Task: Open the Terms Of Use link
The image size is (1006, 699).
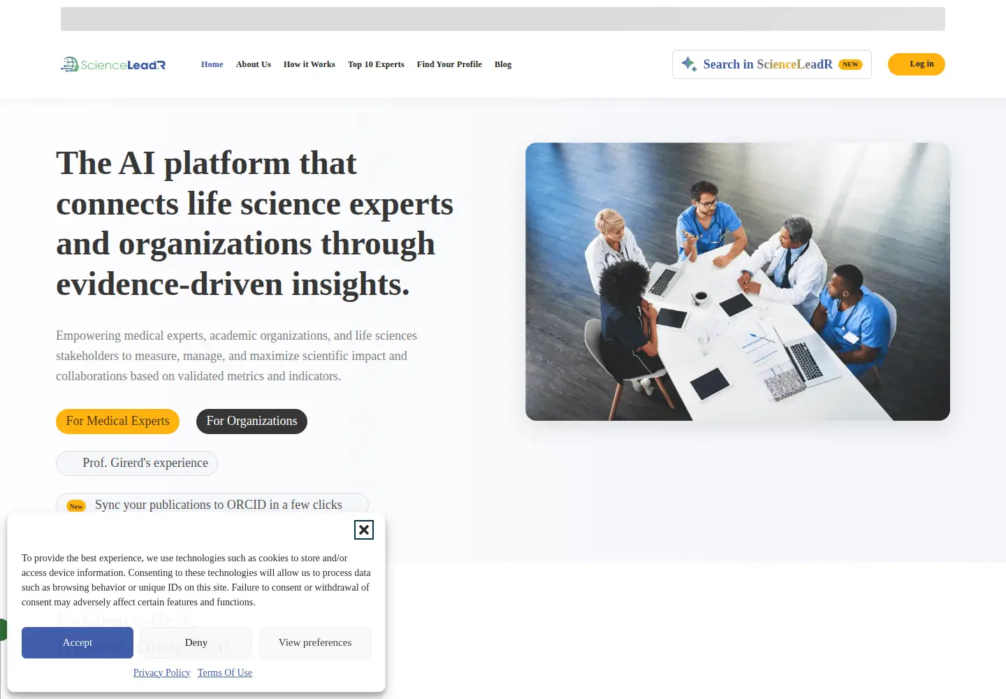Action: click(225, 672)
